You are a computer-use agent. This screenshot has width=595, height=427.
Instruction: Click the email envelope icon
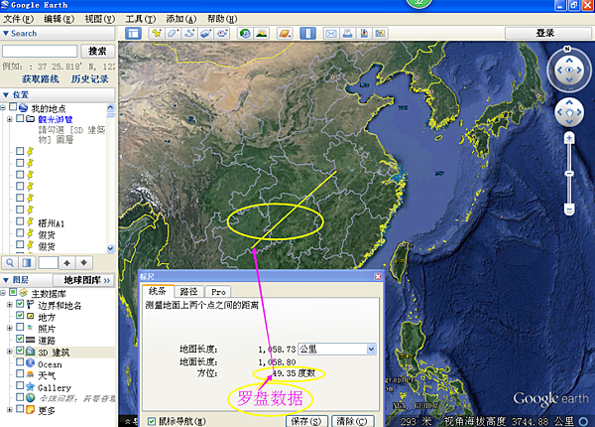[x=331, y=34]
